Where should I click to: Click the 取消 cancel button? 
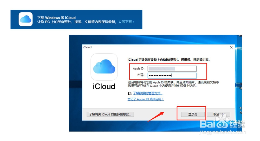(x=218, y=114)
